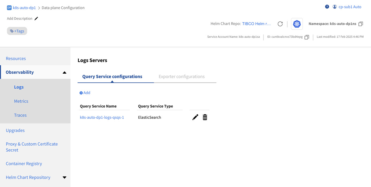Switch to Exporter configurations tab

coord(182,77)
